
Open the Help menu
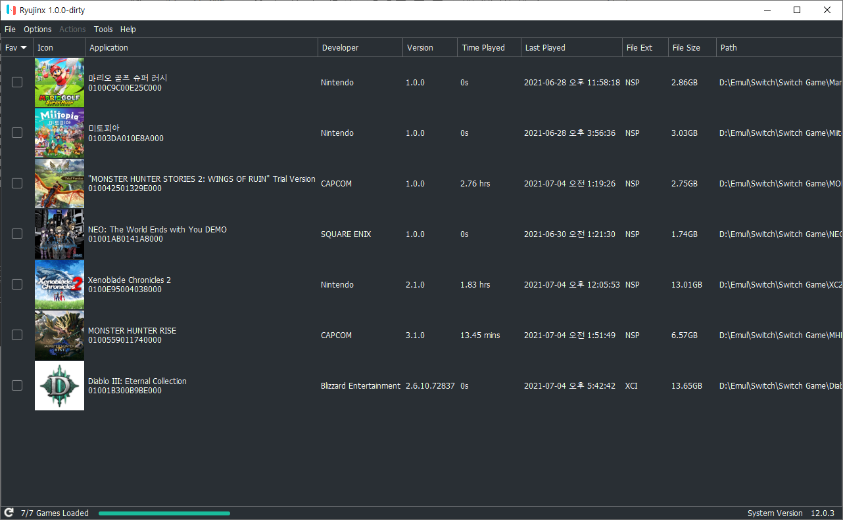pos(128,30)
